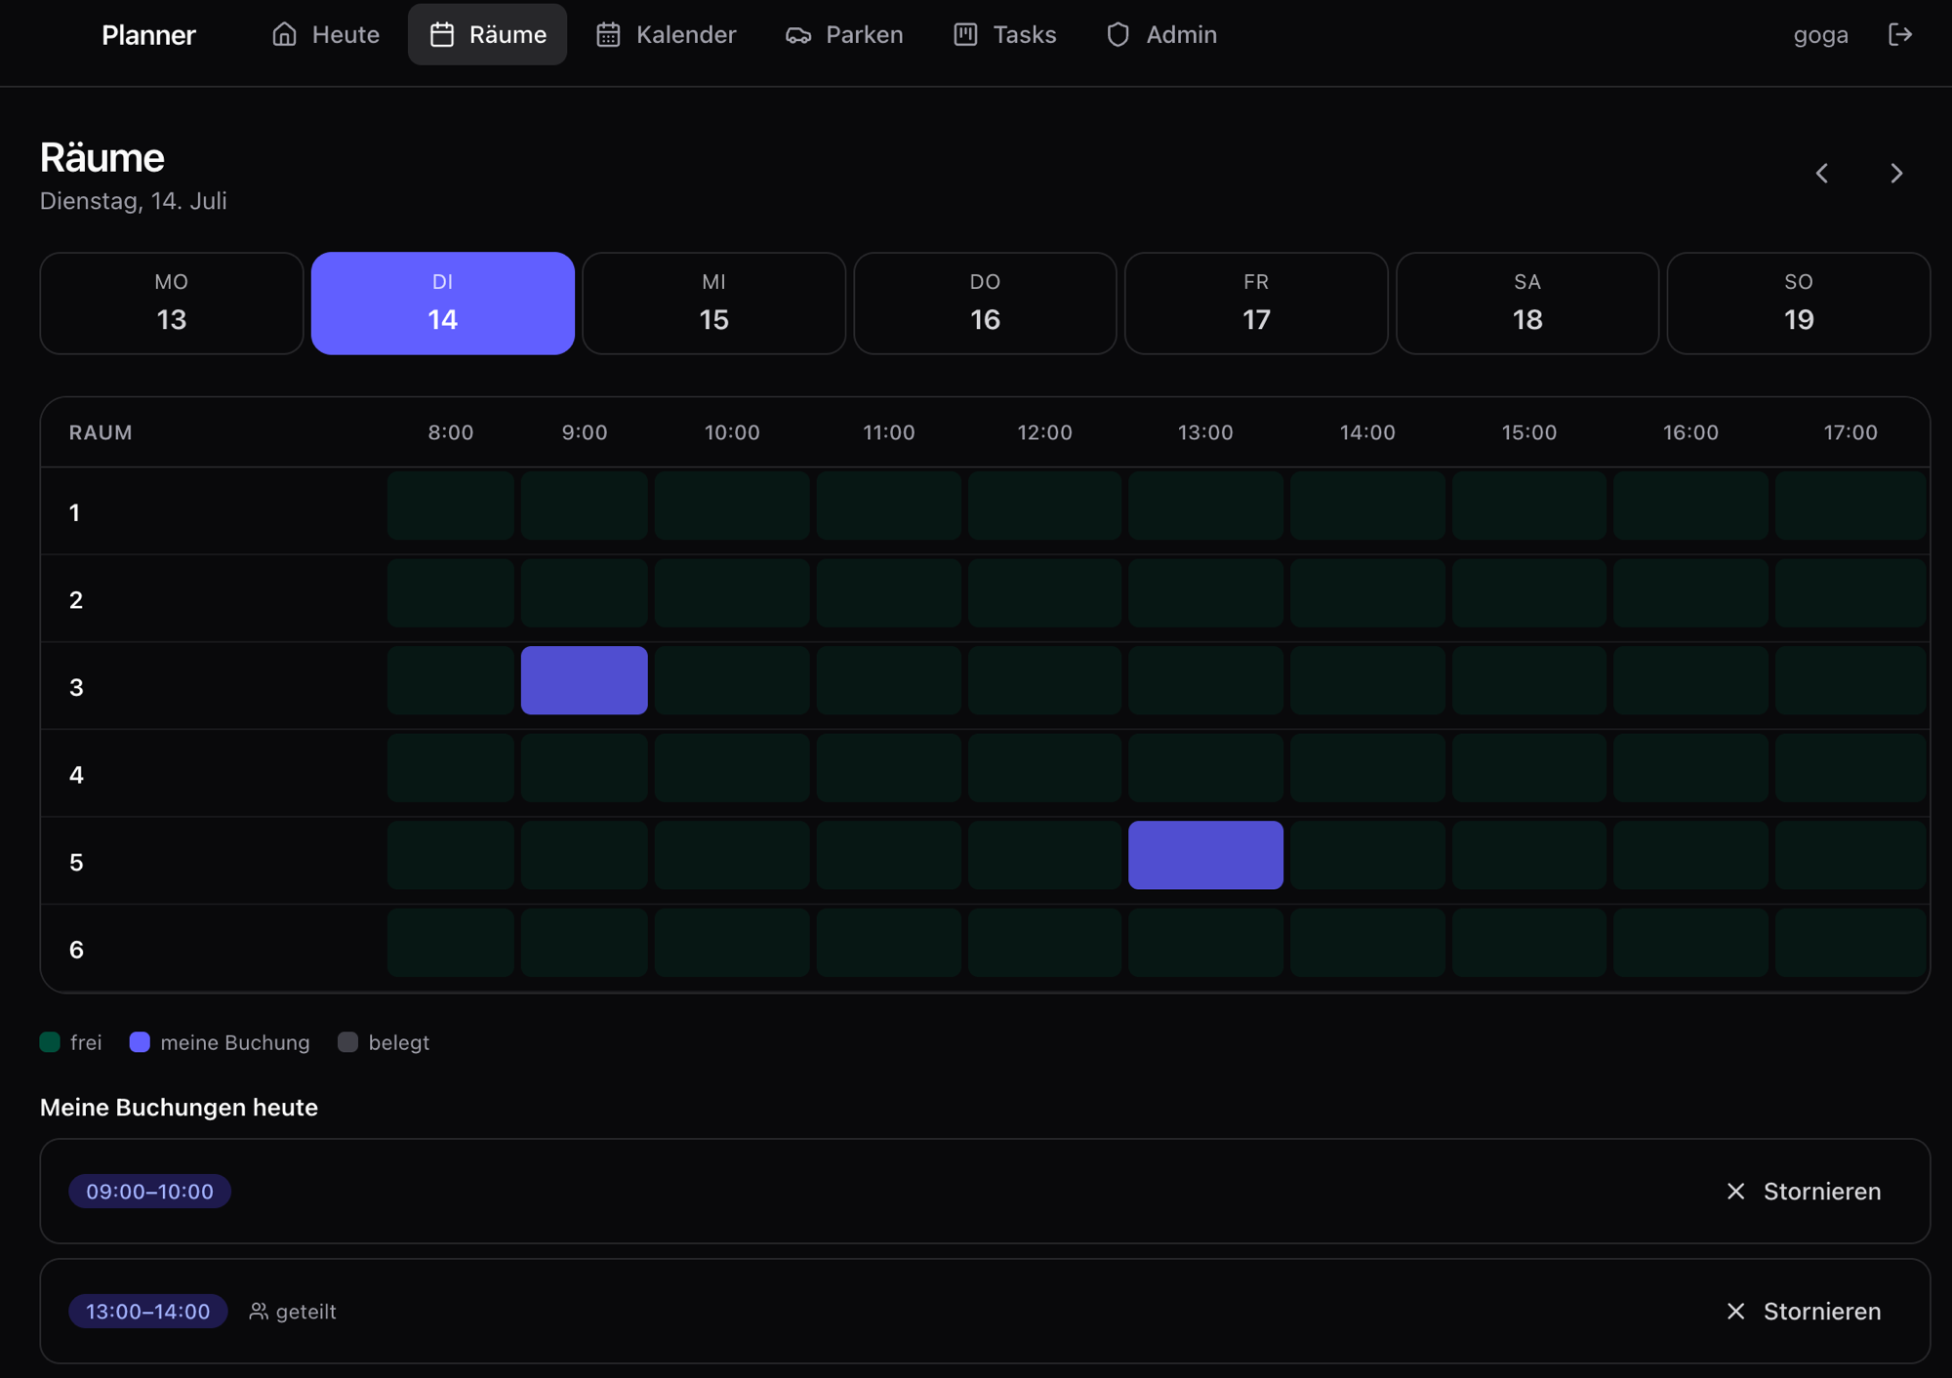Click the 8:00 column header
This screenshot has height=1378, width=1952.
click(x=451, y=432)
